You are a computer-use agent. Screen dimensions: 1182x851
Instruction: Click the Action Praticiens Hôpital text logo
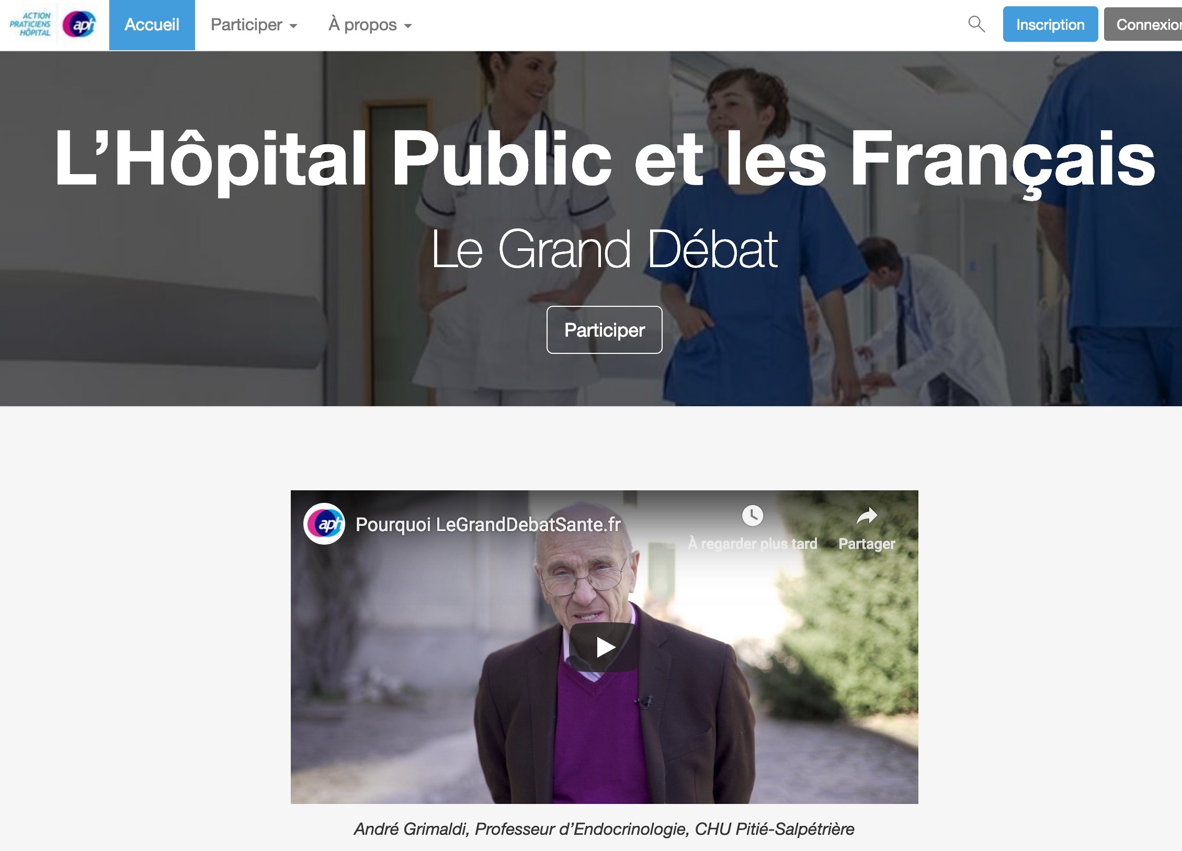point(30,25)
